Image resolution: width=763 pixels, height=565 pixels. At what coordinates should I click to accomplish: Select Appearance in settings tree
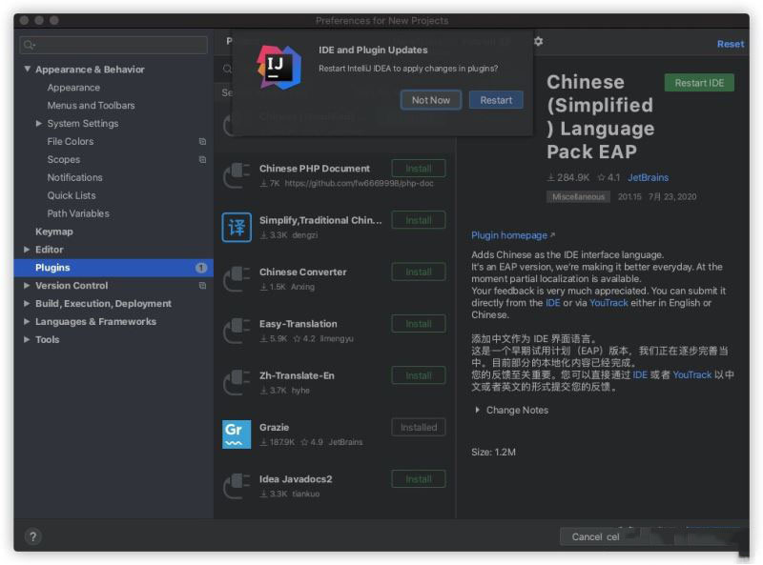click(73, 88)
